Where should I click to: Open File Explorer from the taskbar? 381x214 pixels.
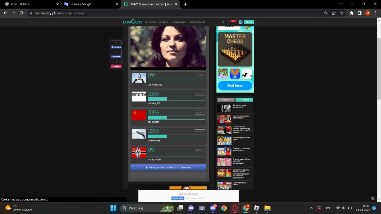pyautogui.click(x=267, y=208)
